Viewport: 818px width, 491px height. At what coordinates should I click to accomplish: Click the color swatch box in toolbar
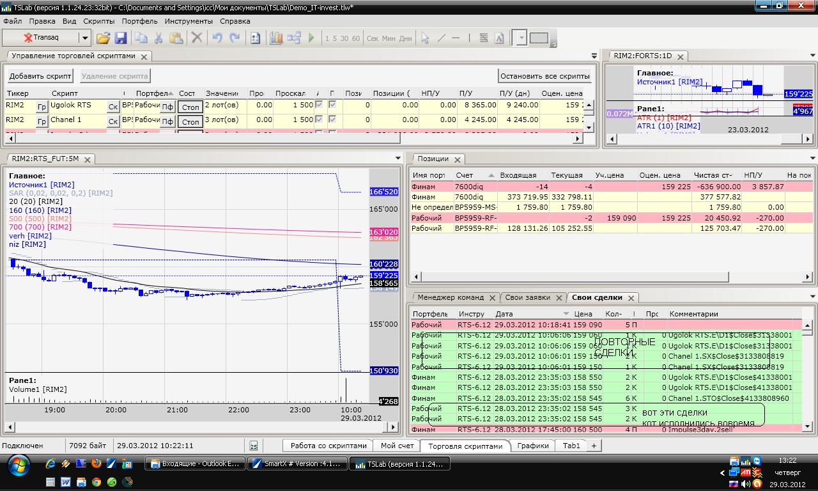539,38
